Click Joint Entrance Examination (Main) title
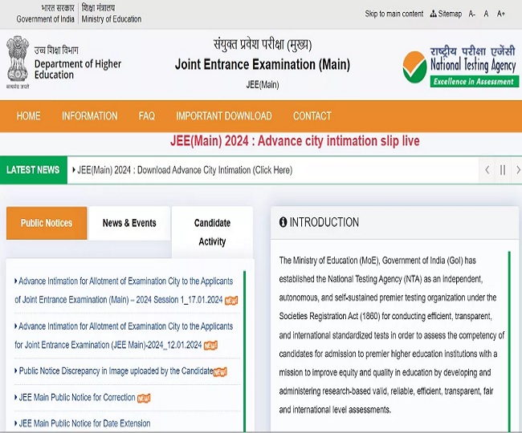Image resolution: width=522 pixels, height=433 pixels. pyautogui.click(x=263, y=64)
